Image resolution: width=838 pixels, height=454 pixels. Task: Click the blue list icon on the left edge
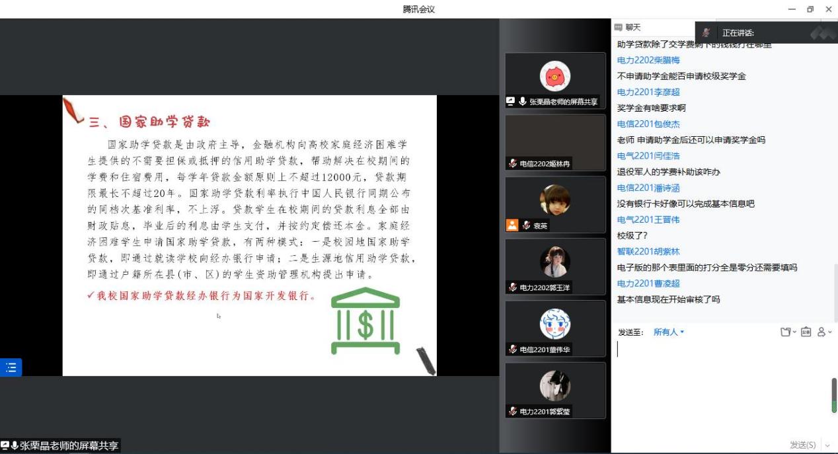(x=10, y=367)
